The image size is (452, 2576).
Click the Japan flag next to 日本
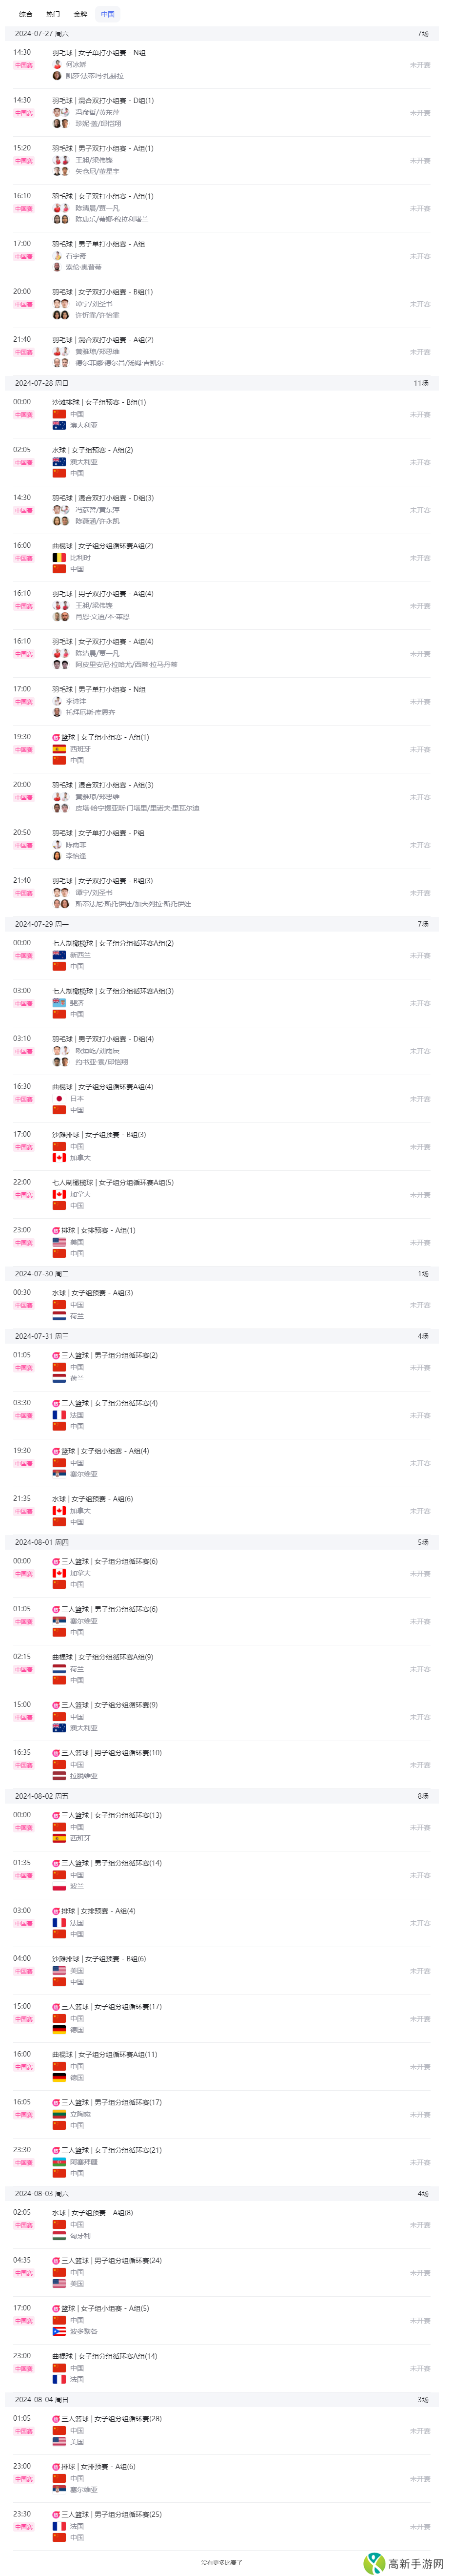coord(59,1099)
